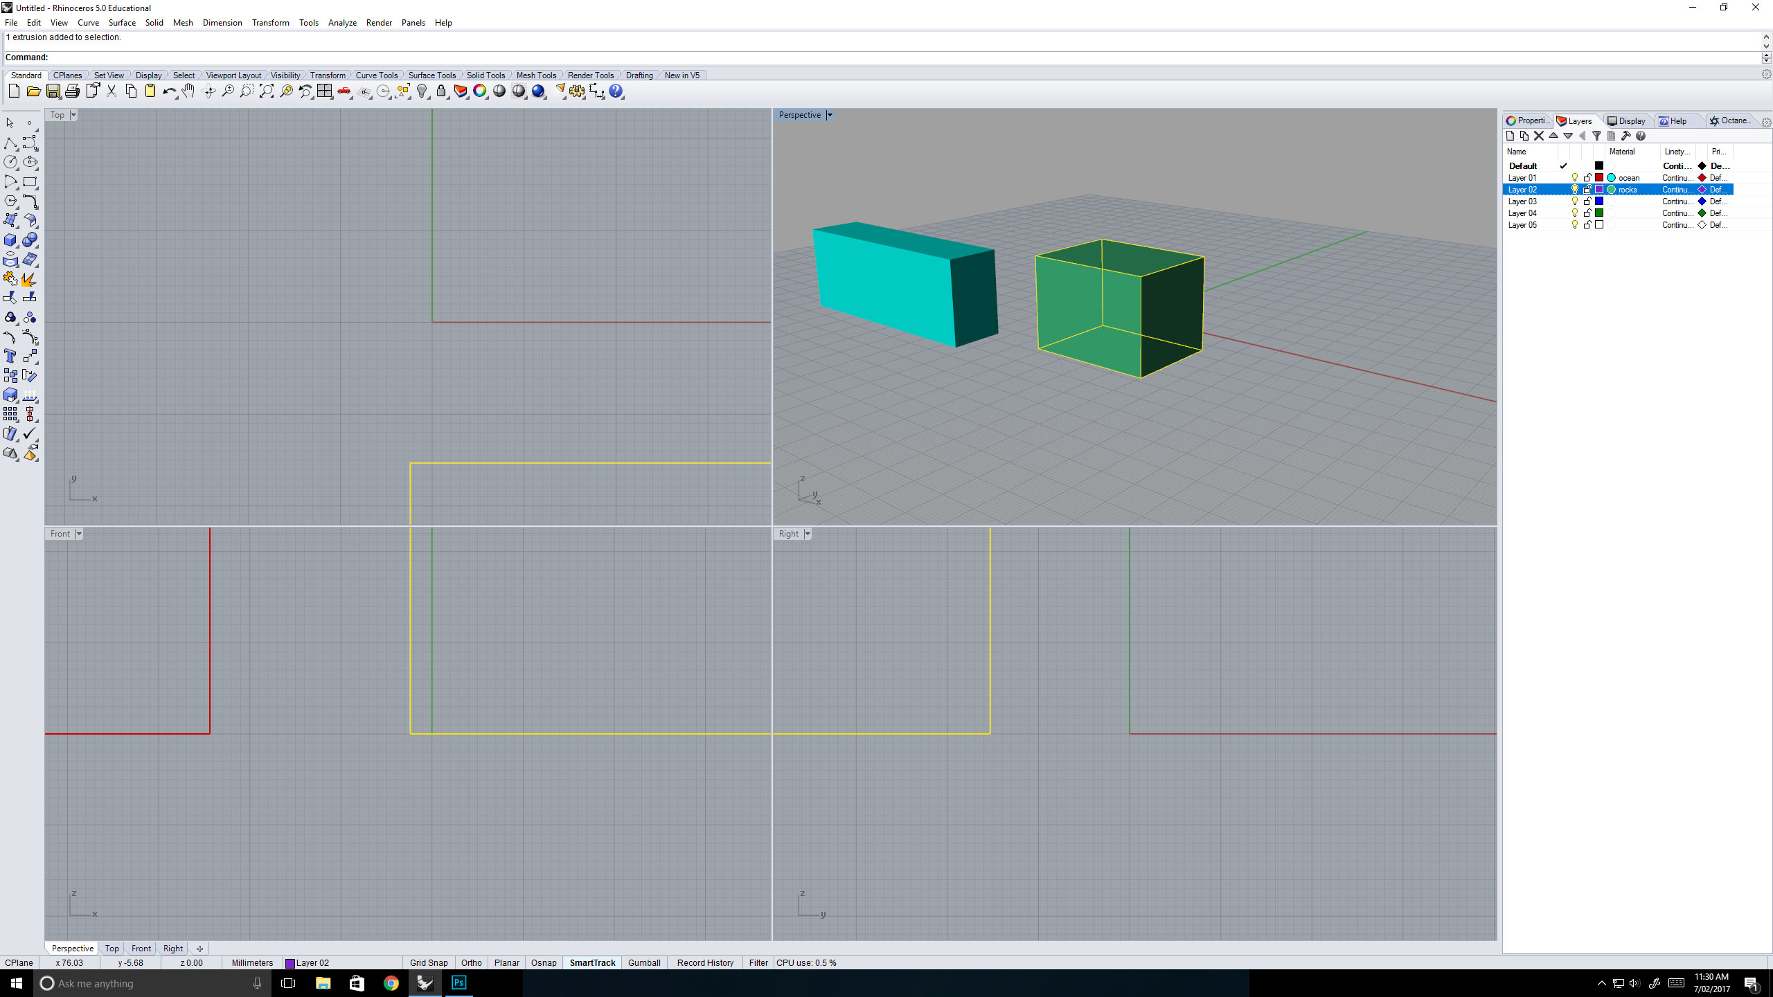Click the four-viewport layout icon

pos(324,91)
